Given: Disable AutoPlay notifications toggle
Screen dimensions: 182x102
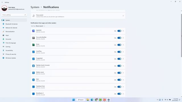Looking at the screenshot, I should (x=119, y=52).
